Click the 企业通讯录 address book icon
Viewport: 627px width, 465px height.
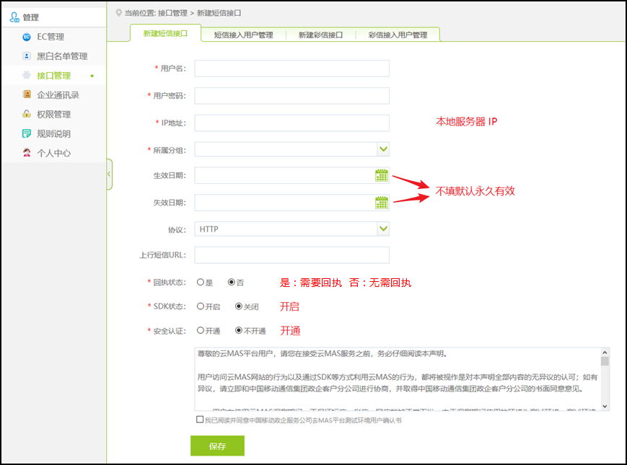27,94
